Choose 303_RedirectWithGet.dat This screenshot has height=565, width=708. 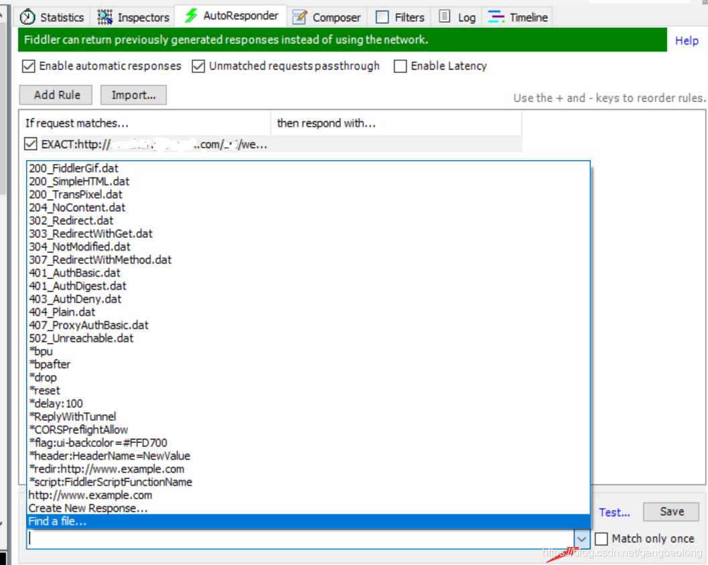coord(308,233)
